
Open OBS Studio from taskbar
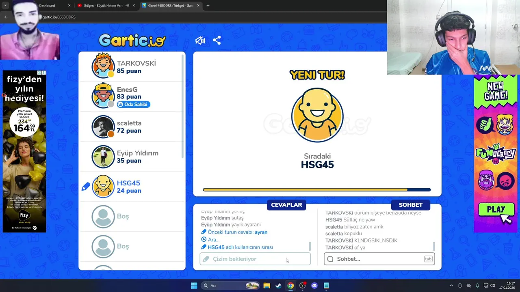[x=302, y=286]
